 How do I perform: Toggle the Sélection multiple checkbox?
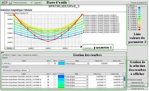click(128, 80)
